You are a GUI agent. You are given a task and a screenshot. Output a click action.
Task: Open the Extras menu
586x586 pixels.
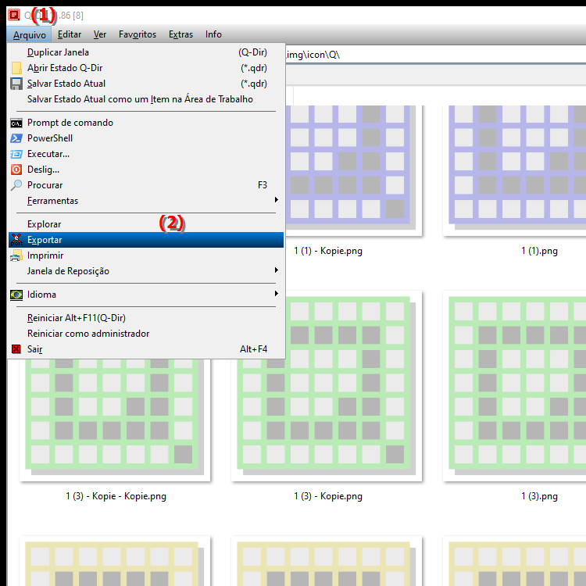(x=180, y=34)
